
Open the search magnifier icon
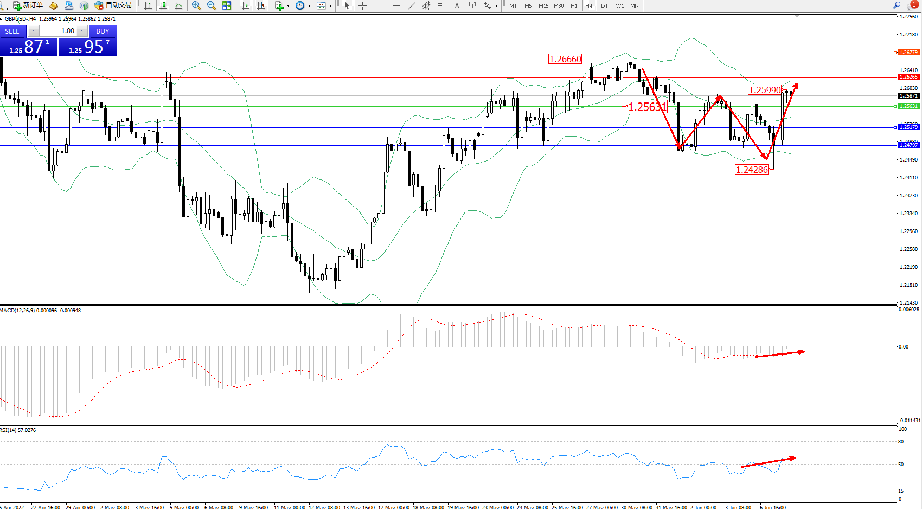897,5
